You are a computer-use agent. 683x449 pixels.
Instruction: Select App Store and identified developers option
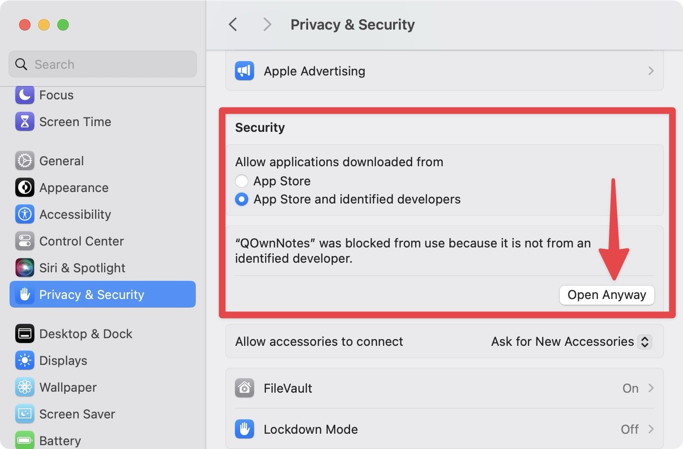point(242,199)
